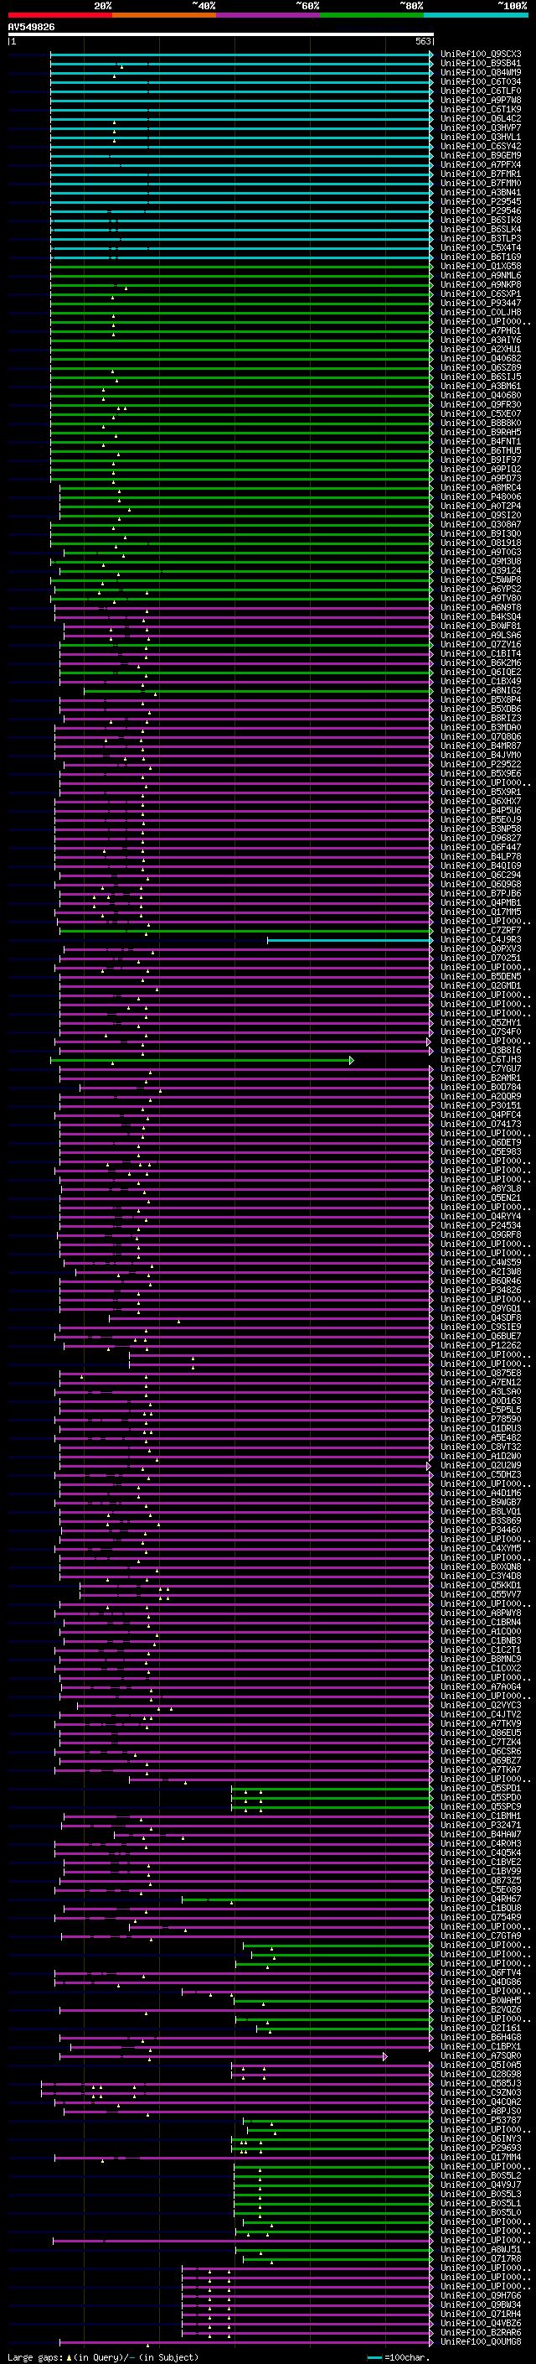Click the purple alignment bar for UniRef100_A7SQR0
Viewport: 536px width, 2364px height.
pos(223,2057)
